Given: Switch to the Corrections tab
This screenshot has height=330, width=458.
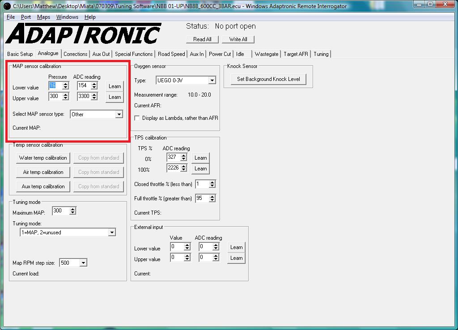Looking at the screenshot, I should [x=75, y=54].
